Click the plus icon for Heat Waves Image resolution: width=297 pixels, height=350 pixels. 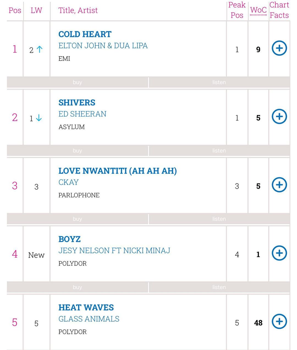[x=279, y=322]
